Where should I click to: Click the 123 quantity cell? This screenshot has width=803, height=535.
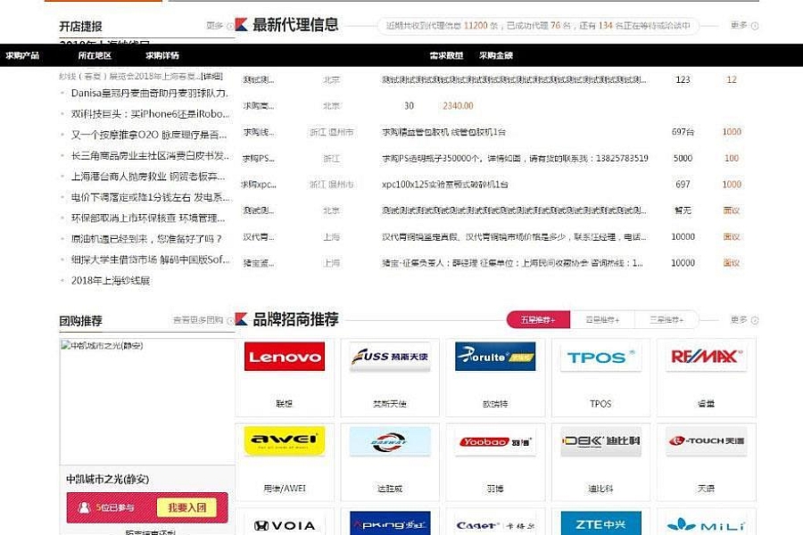coord(683,80)
